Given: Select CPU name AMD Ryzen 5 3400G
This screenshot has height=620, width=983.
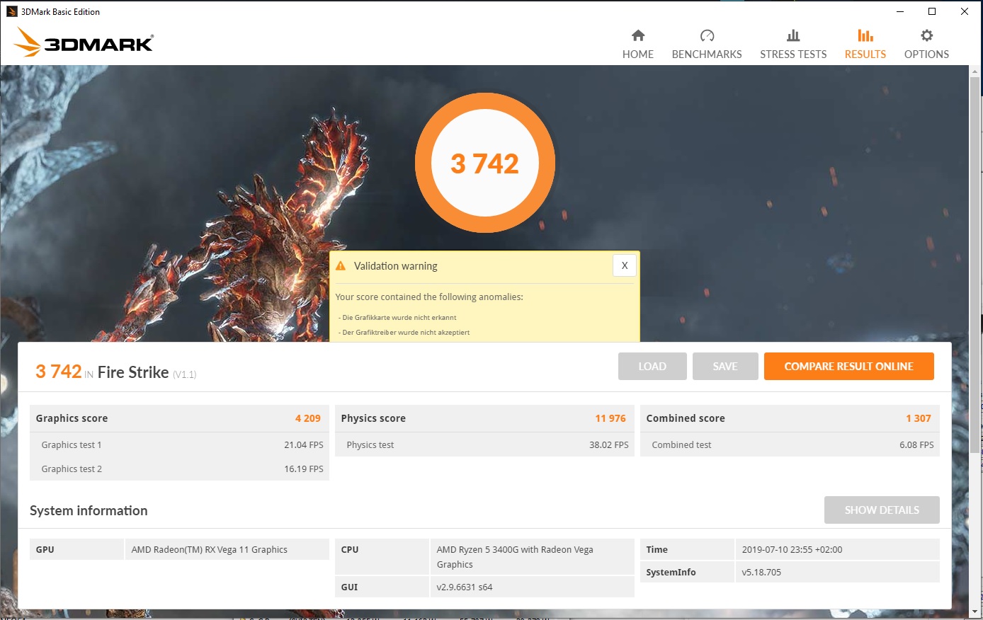Looking at the screenshot, I should click(x=515, y=556).
